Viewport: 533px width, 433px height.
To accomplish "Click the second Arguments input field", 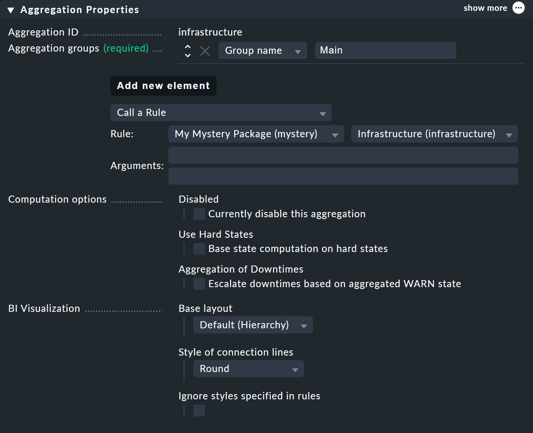I will 343,176.
